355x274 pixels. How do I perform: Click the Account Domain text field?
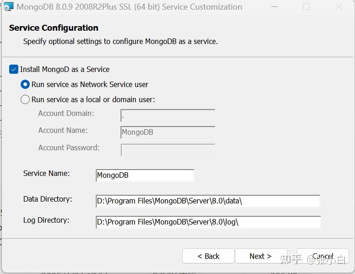coord(168,115)
